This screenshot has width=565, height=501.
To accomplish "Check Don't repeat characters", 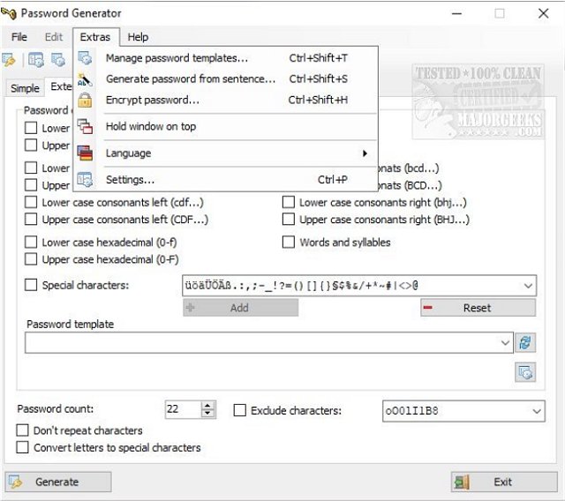I will (22, 430).
